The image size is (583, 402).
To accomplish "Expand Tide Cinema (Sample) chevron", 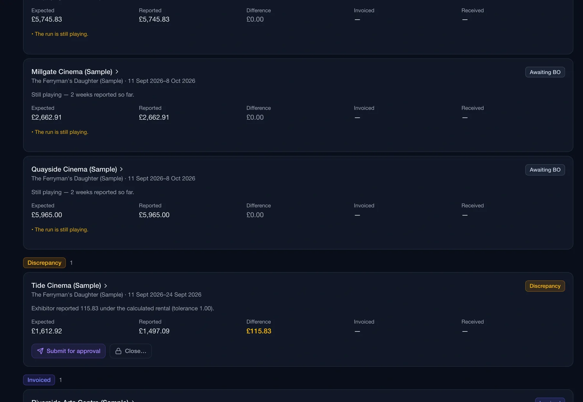I will 106,286.
